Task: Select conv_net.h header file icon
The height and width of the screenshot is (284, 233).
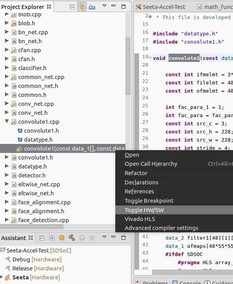Action: pyautogui.click(x=14, y=113)
